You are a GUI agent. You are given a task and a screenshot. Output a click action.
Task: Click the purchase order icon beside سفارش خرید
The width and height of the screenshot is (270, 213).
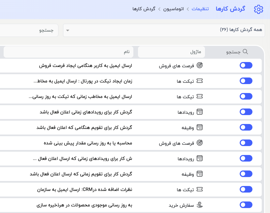click(199, 205)
